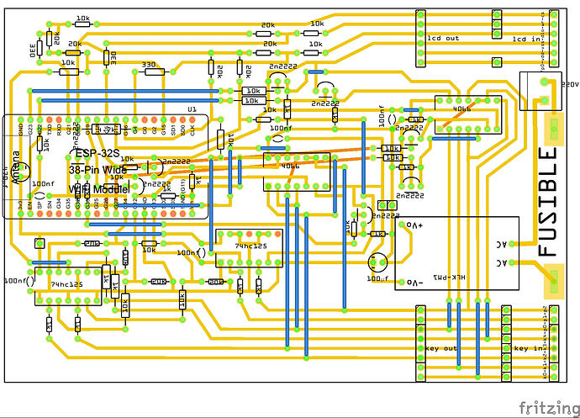The width and height of the screenshot is (580, 418).
Task: Click the 74hc125 chip label near '100nf()'
Action: tap(66, 284)
